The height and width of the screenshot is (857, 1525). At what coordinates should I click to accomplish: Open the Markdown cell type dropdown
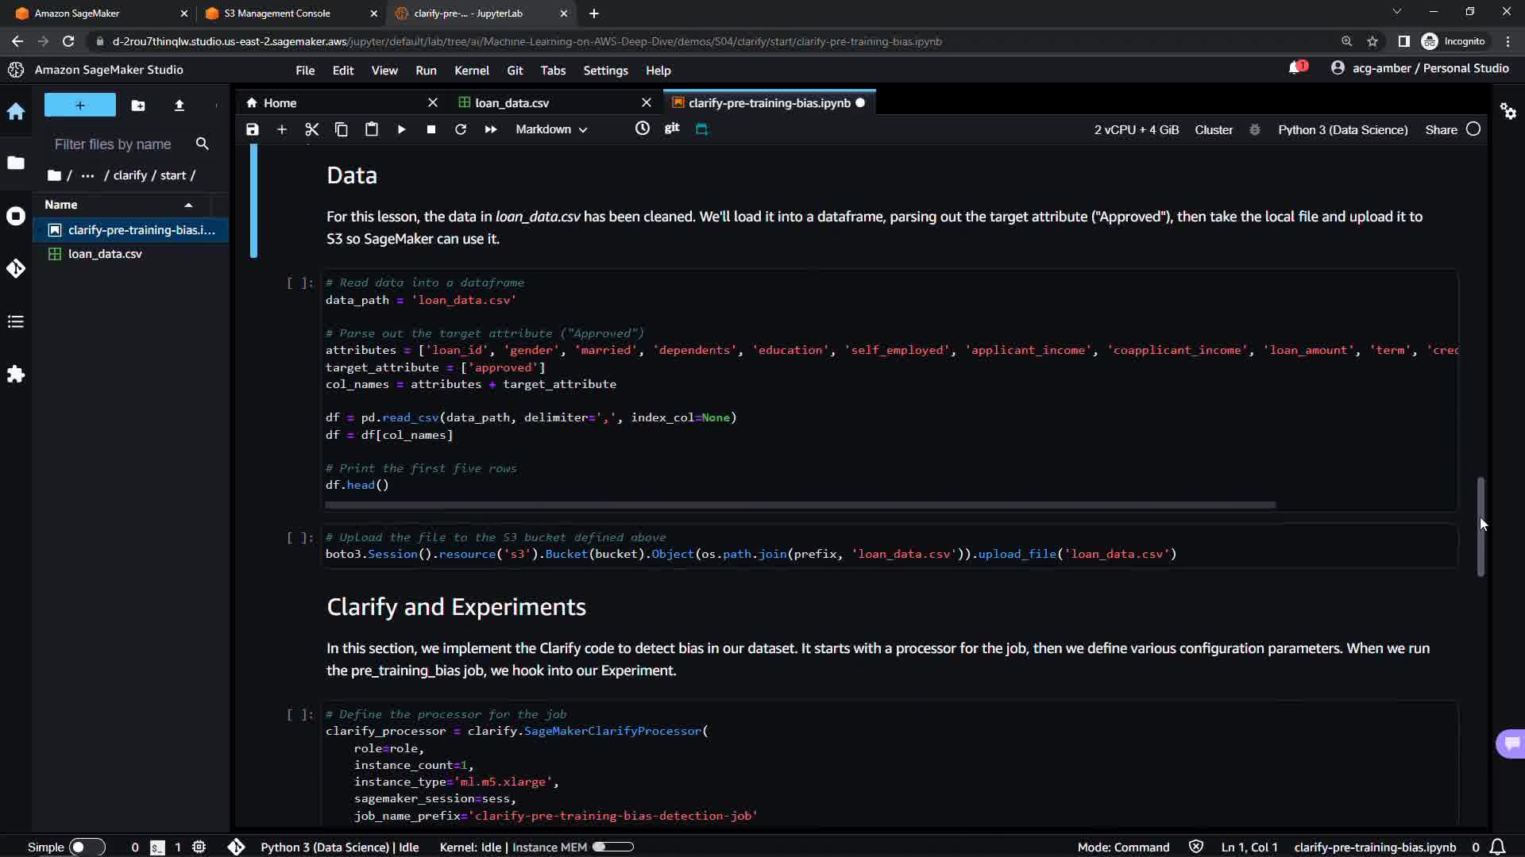pyautogui.click(x=551, y=129)
